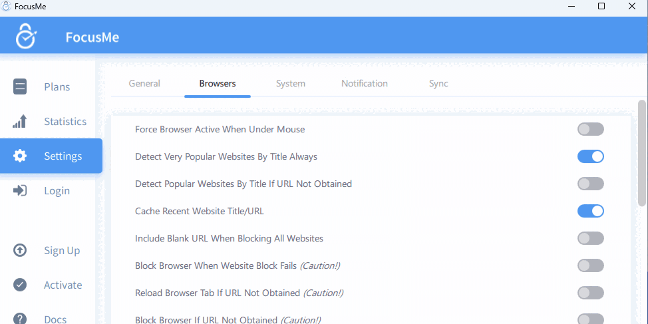Click the Activate label in sidebar

pos(63,285)
